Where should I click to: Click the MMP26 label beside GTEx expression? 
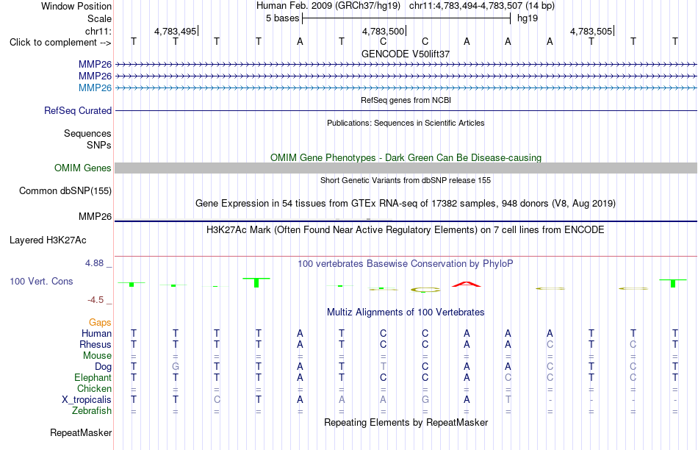[95, 216]
